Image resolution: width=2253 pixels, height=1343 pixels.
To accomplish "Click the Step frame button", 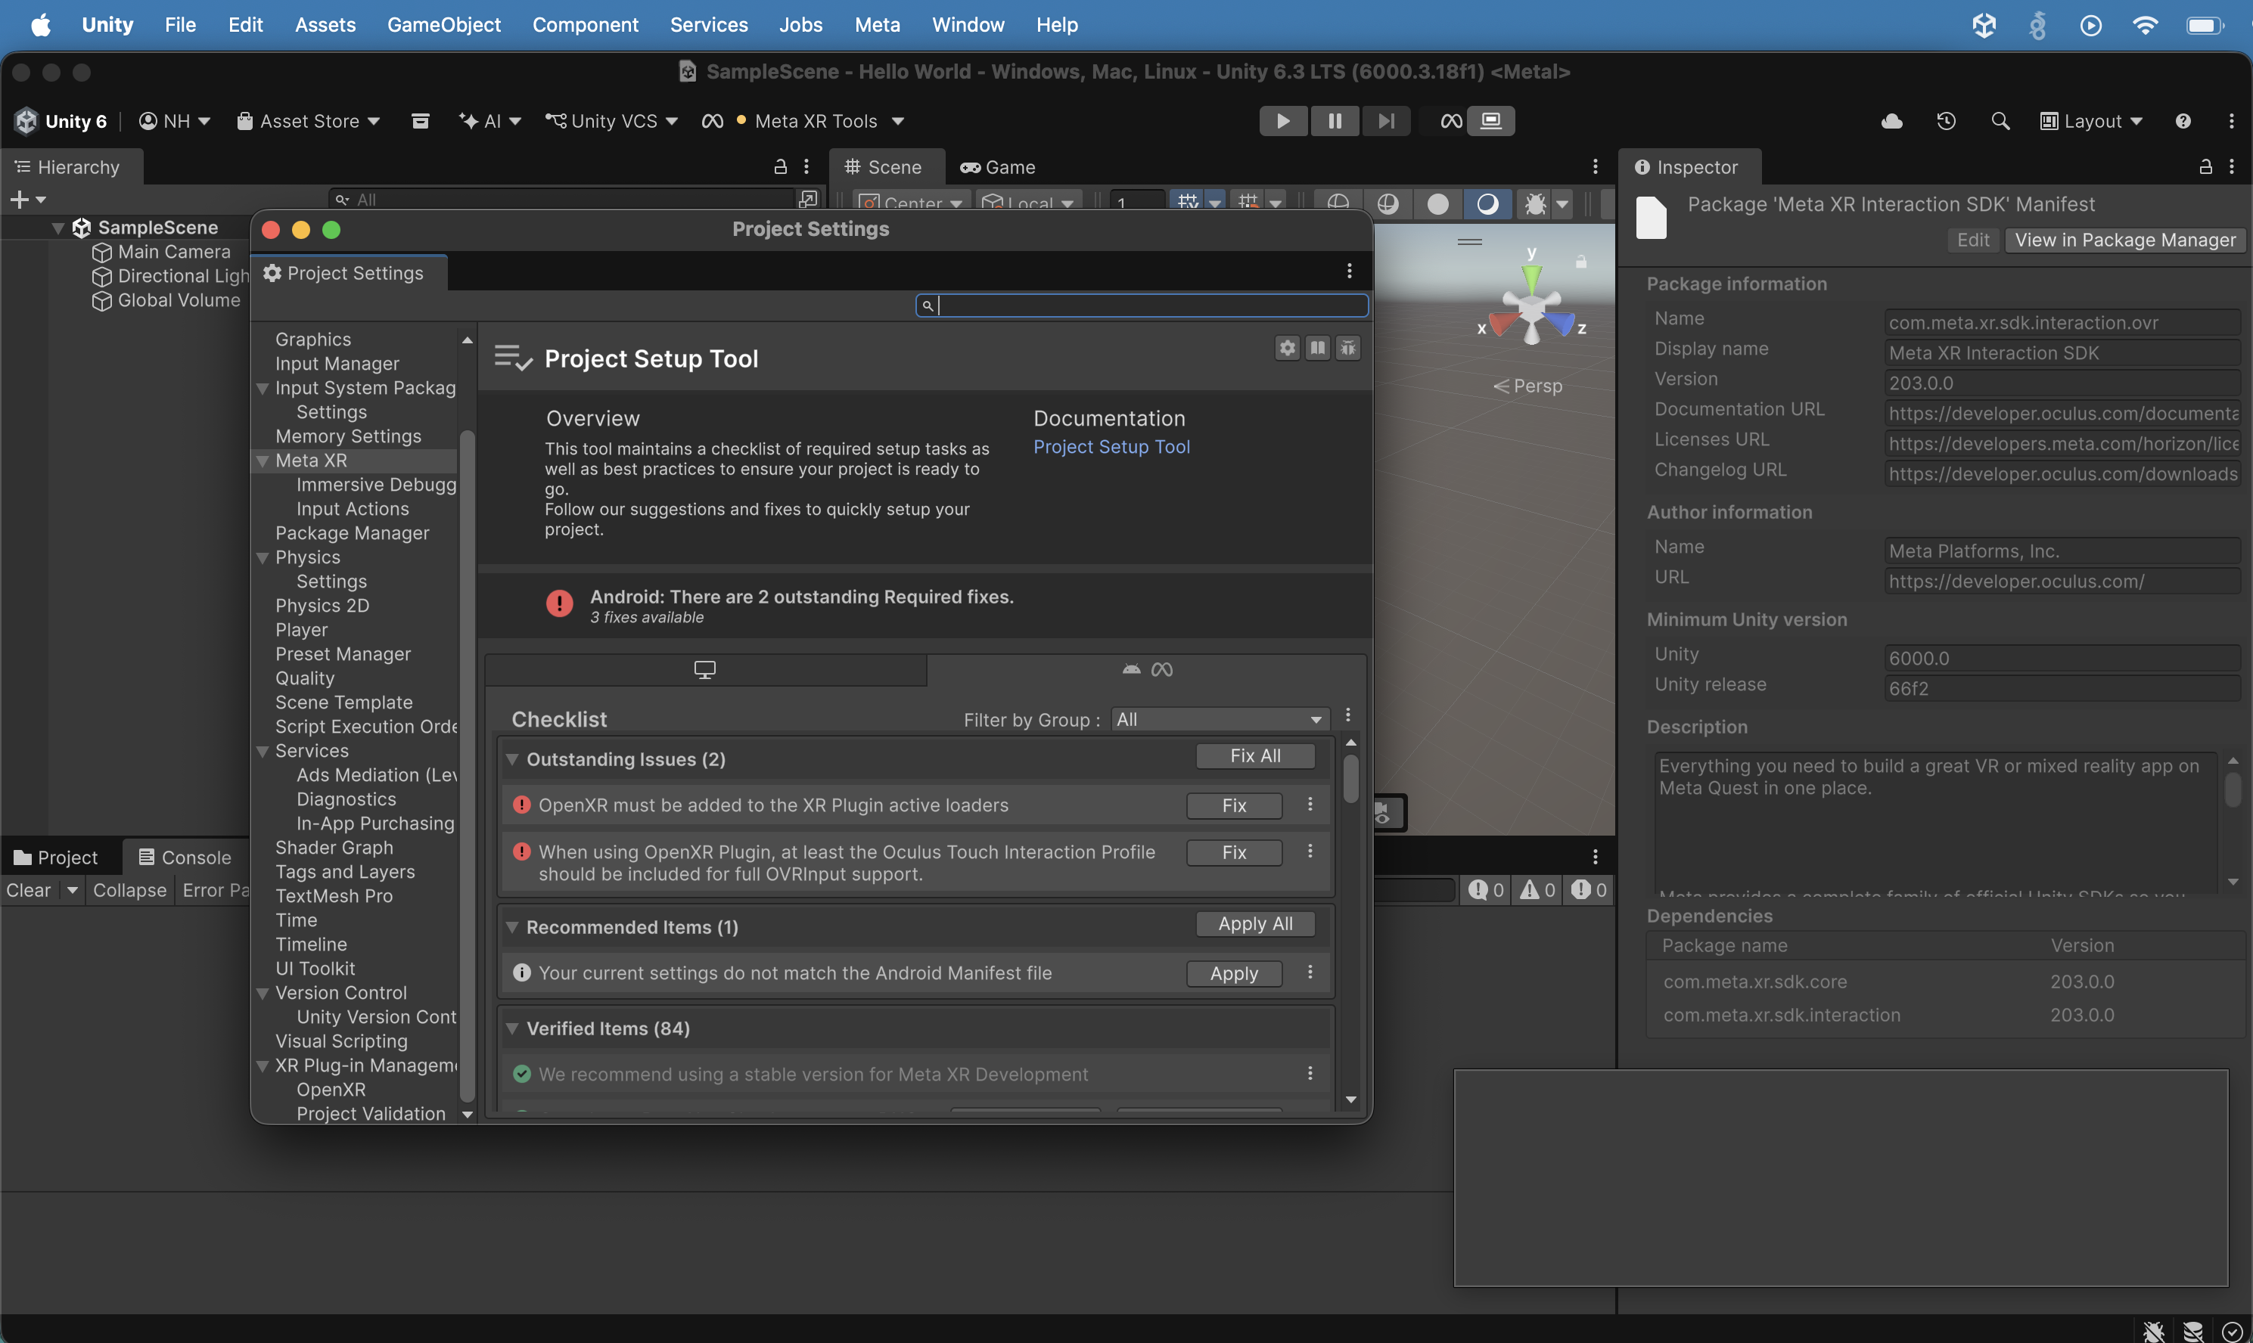I will click(x=1386, y=120).
